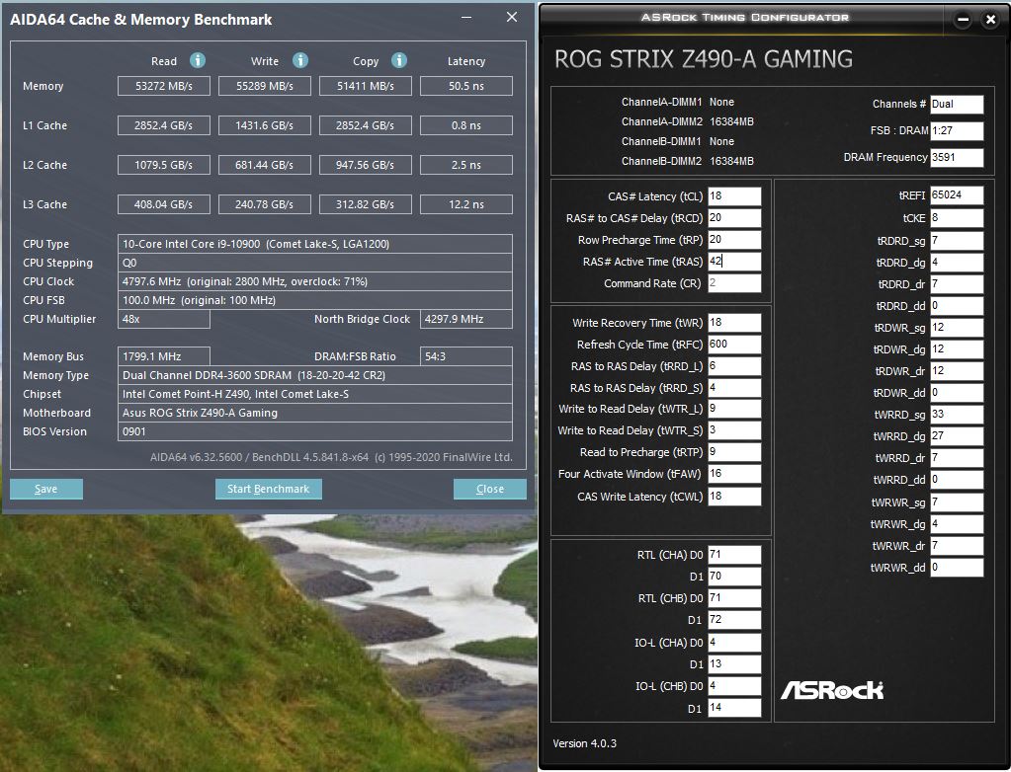Viewport: 1011px width, 772px height.
Task: Click the Refresh Cycle Time (tRFC) field
Action: point(734,345)
